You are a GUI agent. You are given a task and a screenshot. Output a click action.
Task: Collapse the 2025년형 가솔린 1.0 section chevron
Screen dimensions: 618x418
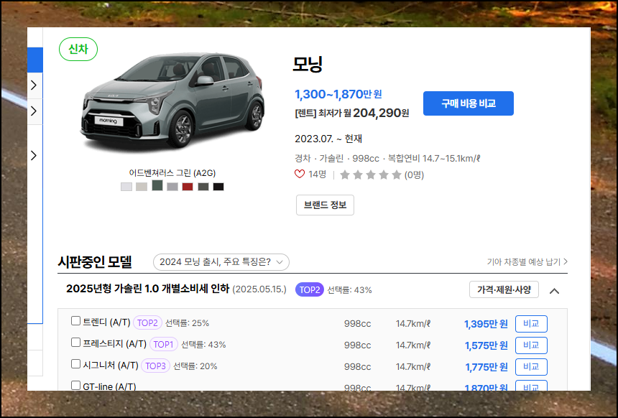coord(554,291)
